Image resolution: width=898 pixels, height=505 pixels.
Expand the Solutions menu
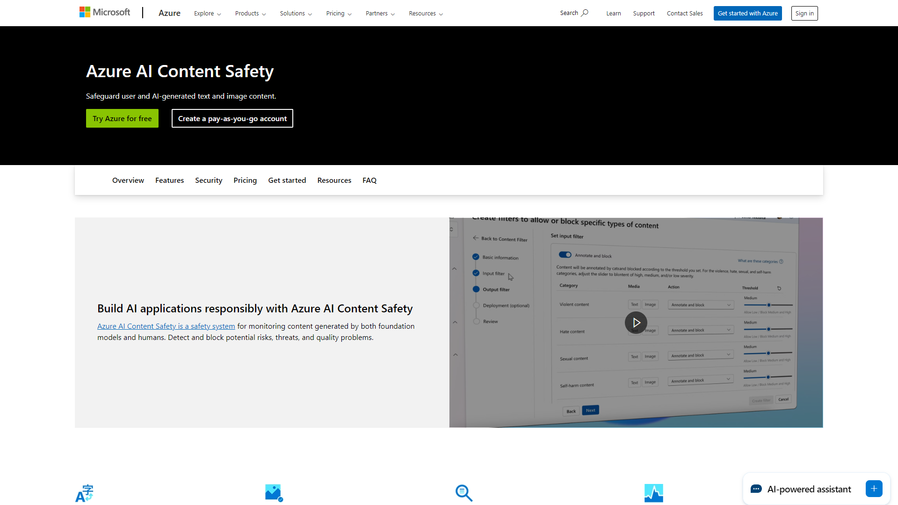pyautogui.click(x=296, y=13)
